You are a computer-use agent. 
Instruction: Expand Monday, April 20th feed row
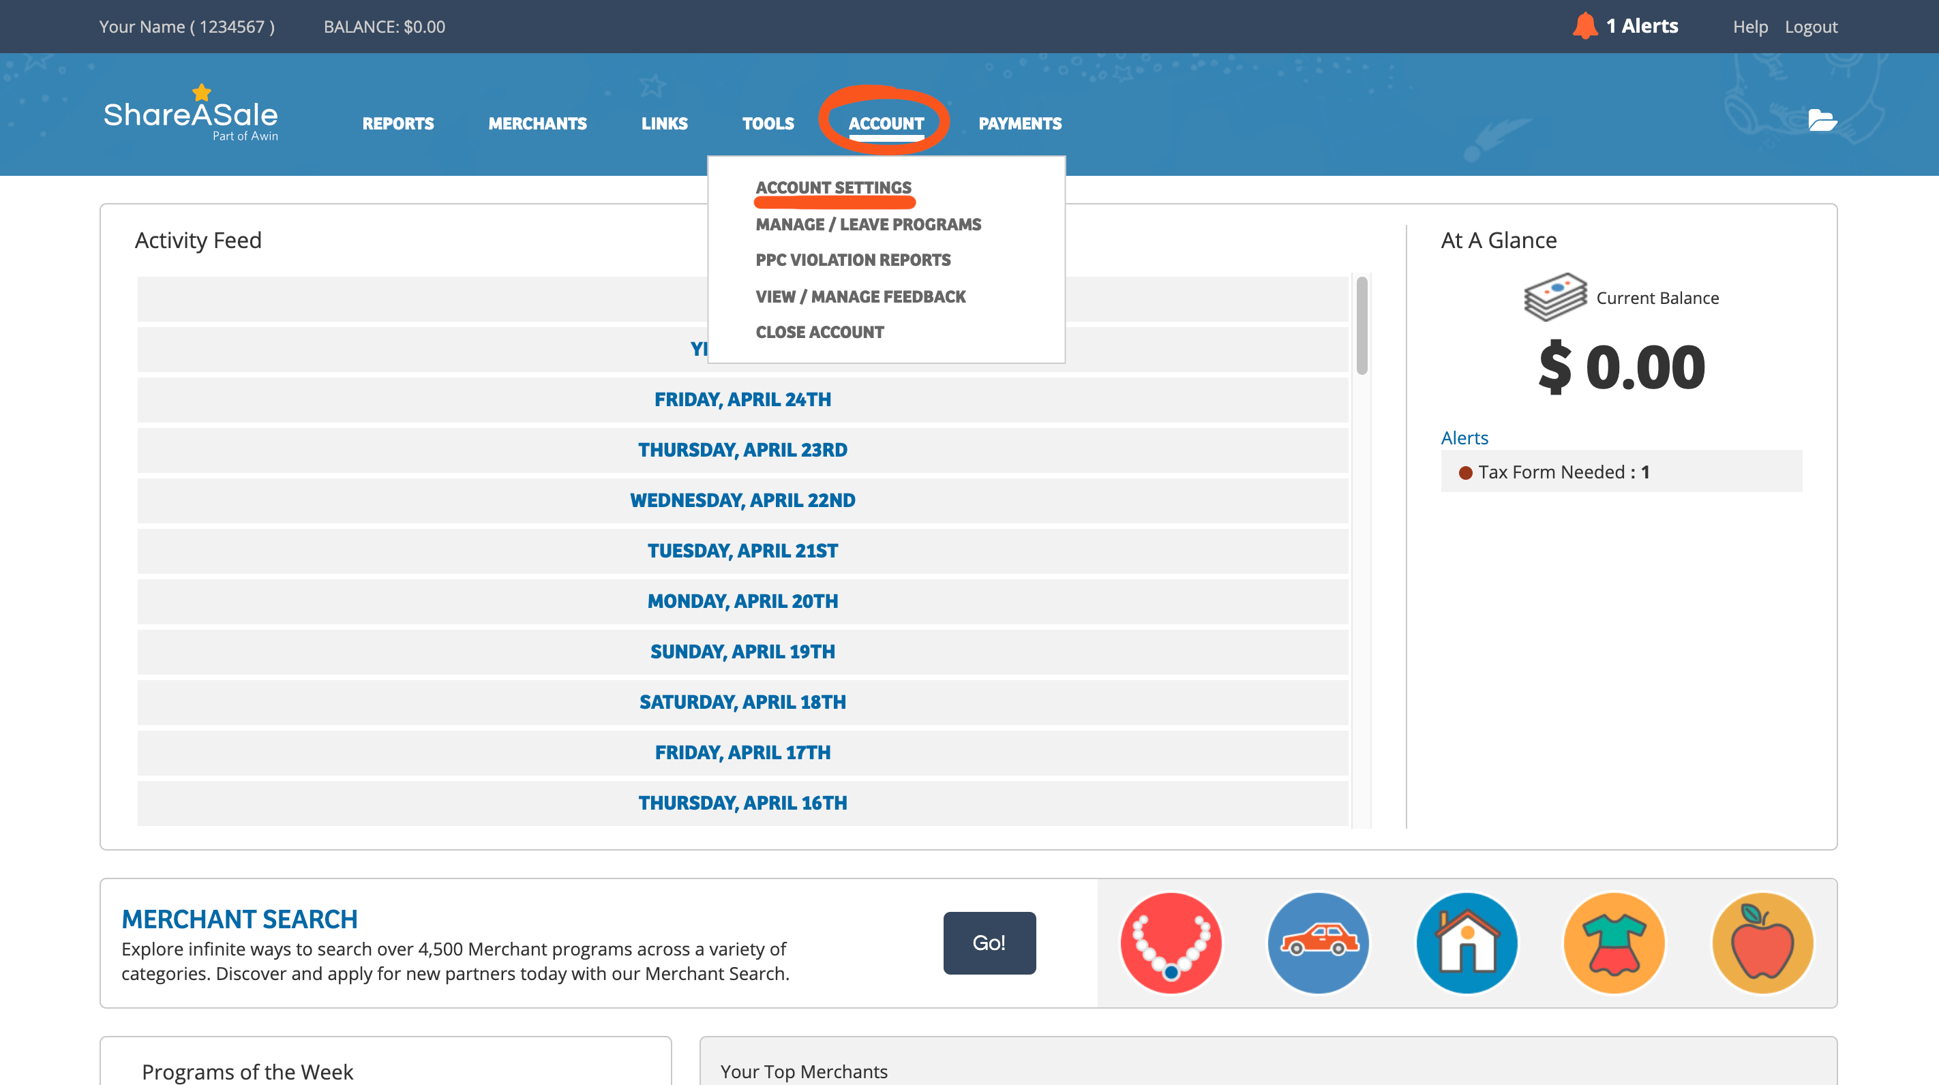pos(742,601)
